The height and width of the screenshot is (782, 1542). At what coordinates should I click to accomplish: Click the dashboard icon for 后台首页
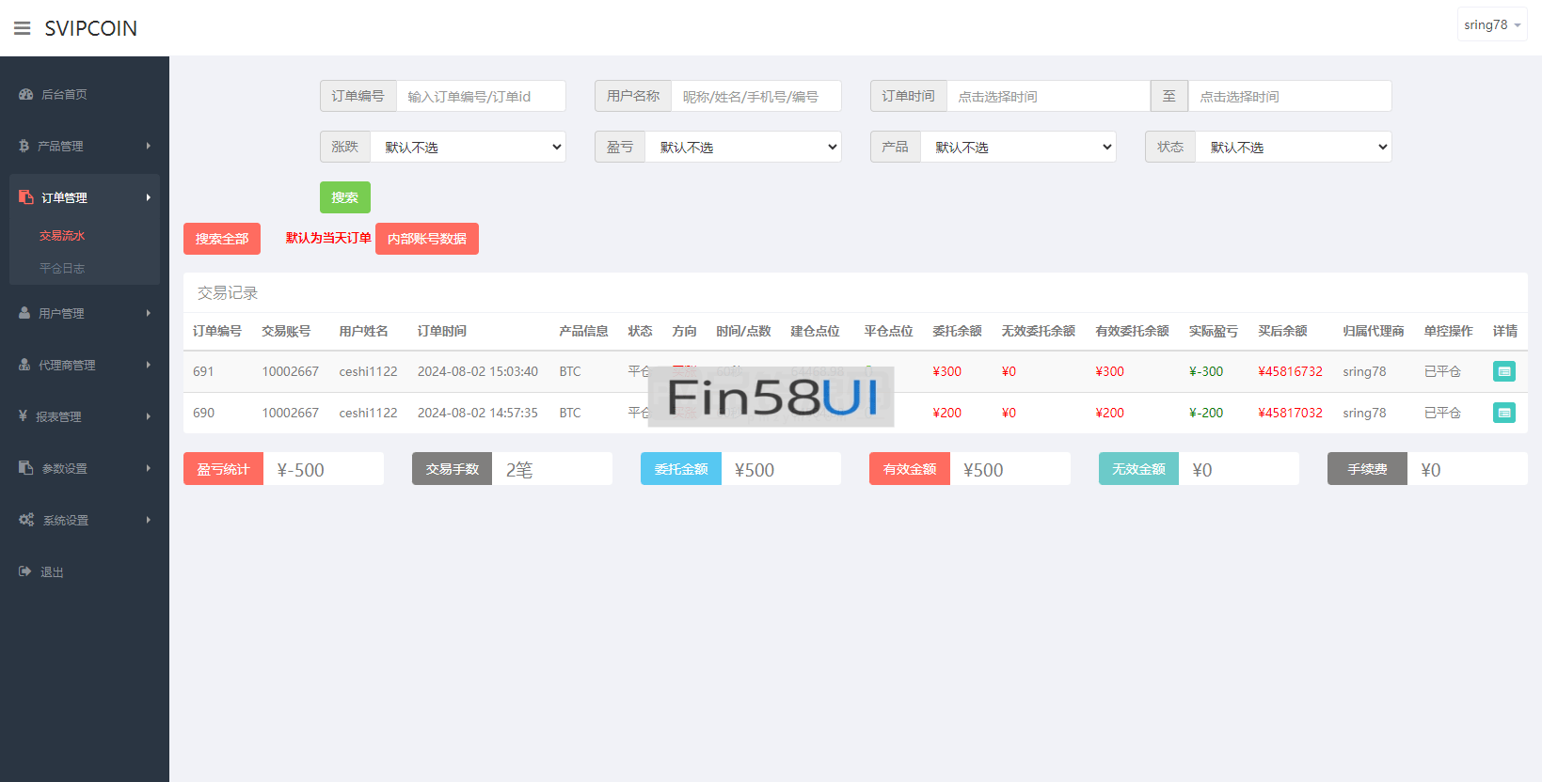[x=25, y=94]
